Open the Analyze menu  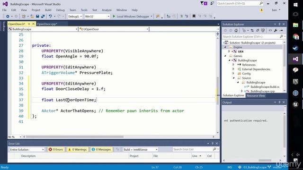(107, 10)
